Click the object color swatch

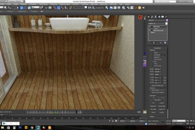tap(167, 20)
